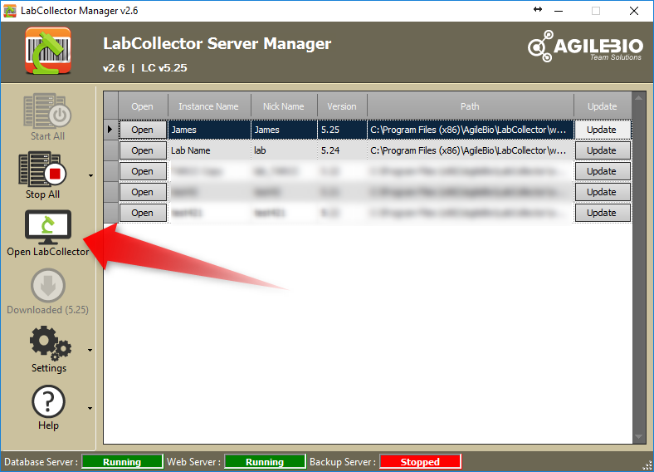Click Open button in fourth row
This screenshot has width=654, height=472.
pyautogui.click(x=143, y=192)
